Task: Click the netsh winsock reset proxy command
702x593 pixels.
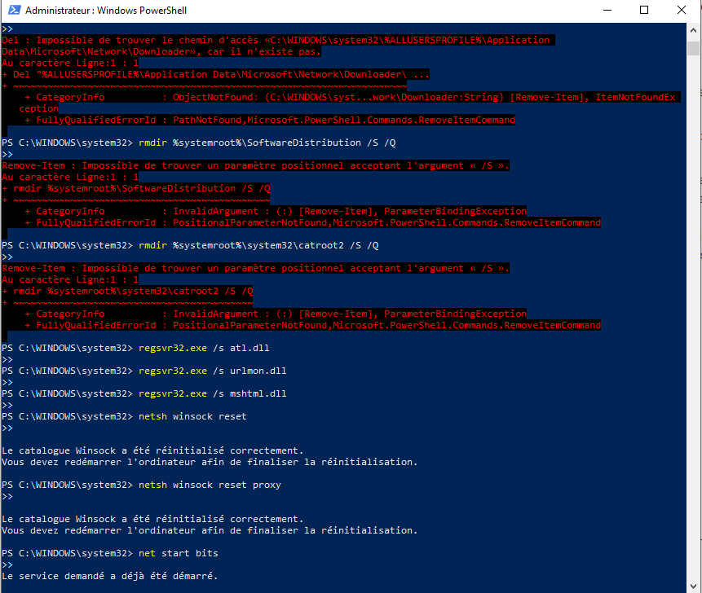Action: [210, 485]
